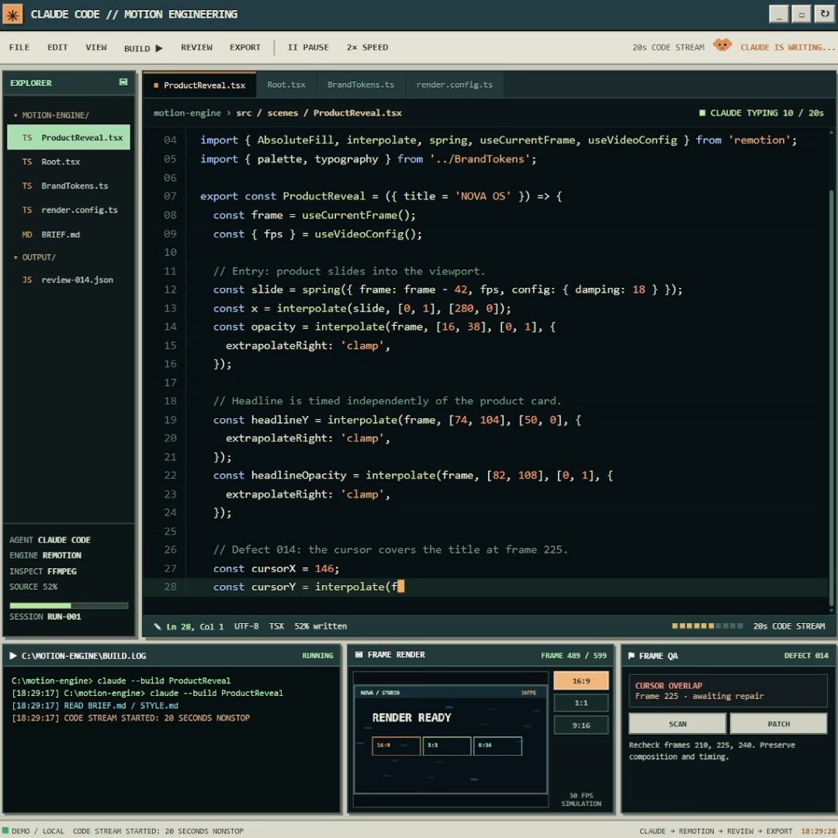Open BRIEF.md in explorer tree
Viewport: 838px width, 838px height.
68,234
